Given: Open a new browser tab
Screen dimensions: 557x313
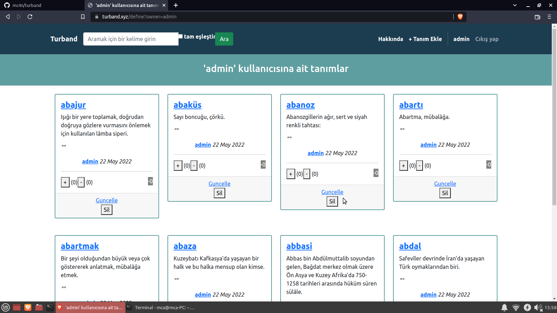Looking at the screenshot, I should 176,5.
